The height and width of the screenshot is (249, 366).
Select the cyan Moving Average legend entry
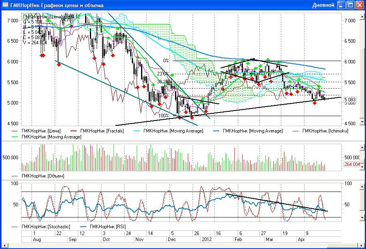click(168, 131)
